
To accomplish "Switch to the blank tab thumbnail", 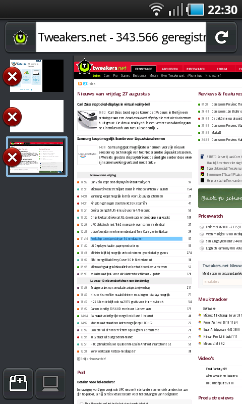I will coord(37,116).
